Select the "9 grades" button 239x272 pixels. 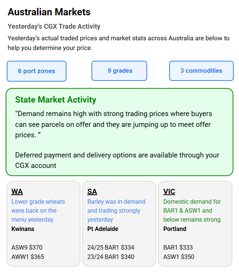(119, 71)
